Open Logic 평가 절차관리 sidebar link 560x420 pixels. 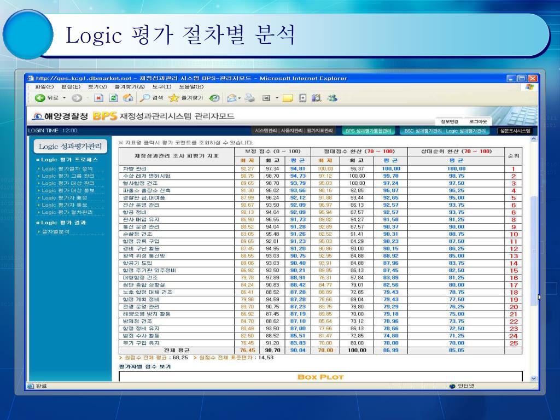click(x=67, y=212)
